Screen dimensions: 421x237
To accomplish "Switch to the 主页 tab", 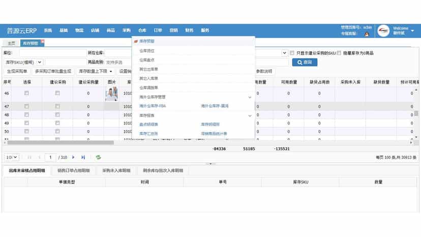I will [x=11, y=43].
